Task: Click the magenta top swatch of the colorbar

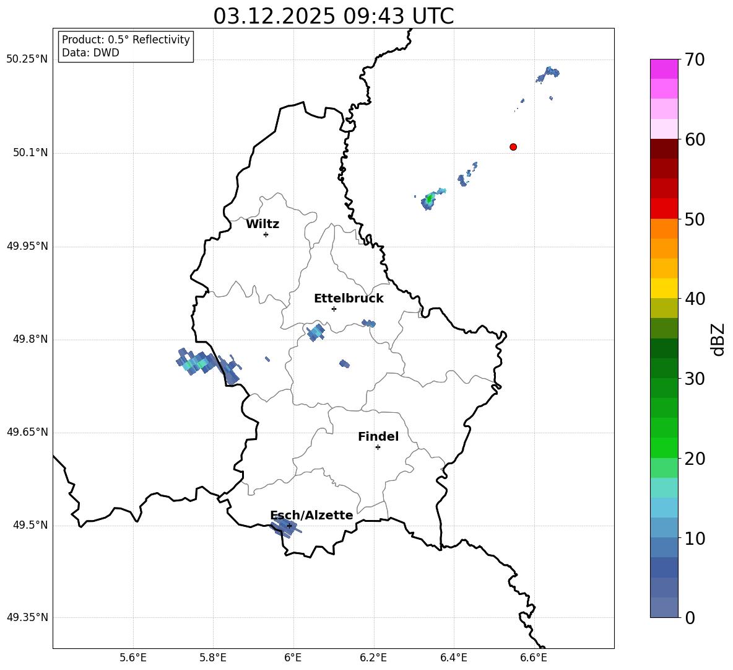Action: [664, 69]
